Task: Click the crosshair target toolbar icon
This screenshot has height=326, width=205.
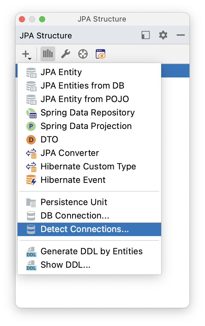Action: (83, 54)
